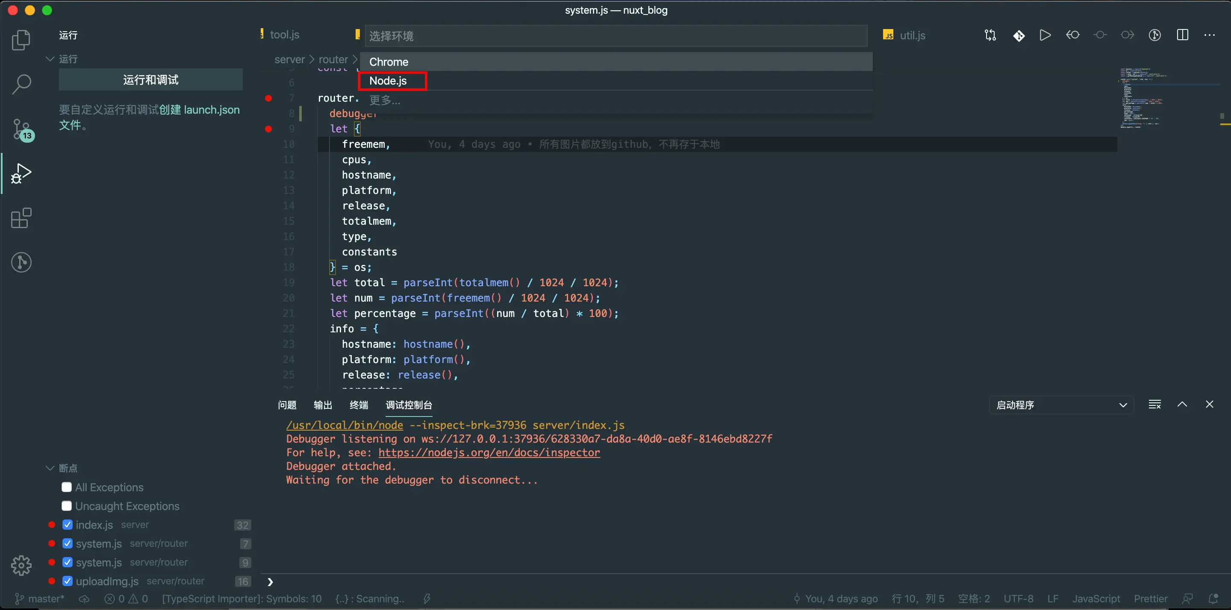The image size is (1231, 610).
Task: Collapse the 运行 section chevron
Action: pos(50,59)
